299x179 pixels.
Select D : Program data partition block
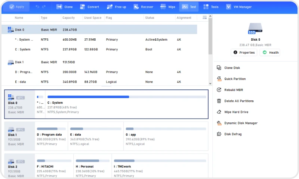(51, 136)
